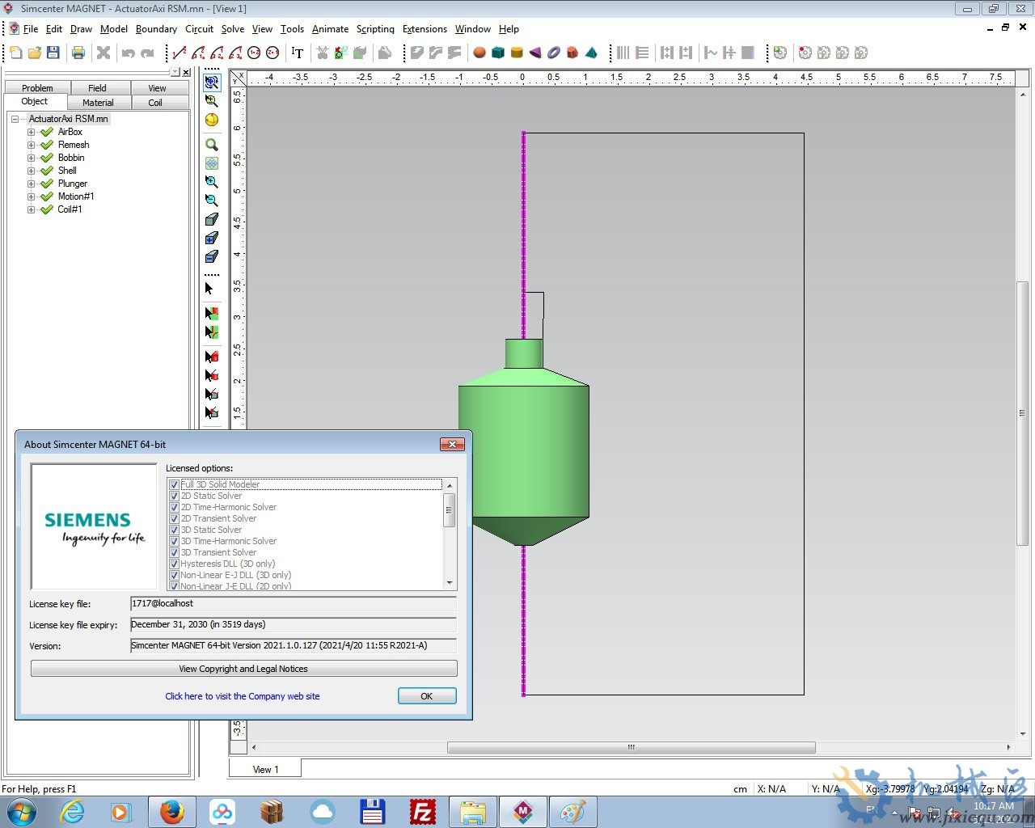Screen dimensions: 1035x828
Task: Select the sphere primitive tool
Action: tap(479, 53)
